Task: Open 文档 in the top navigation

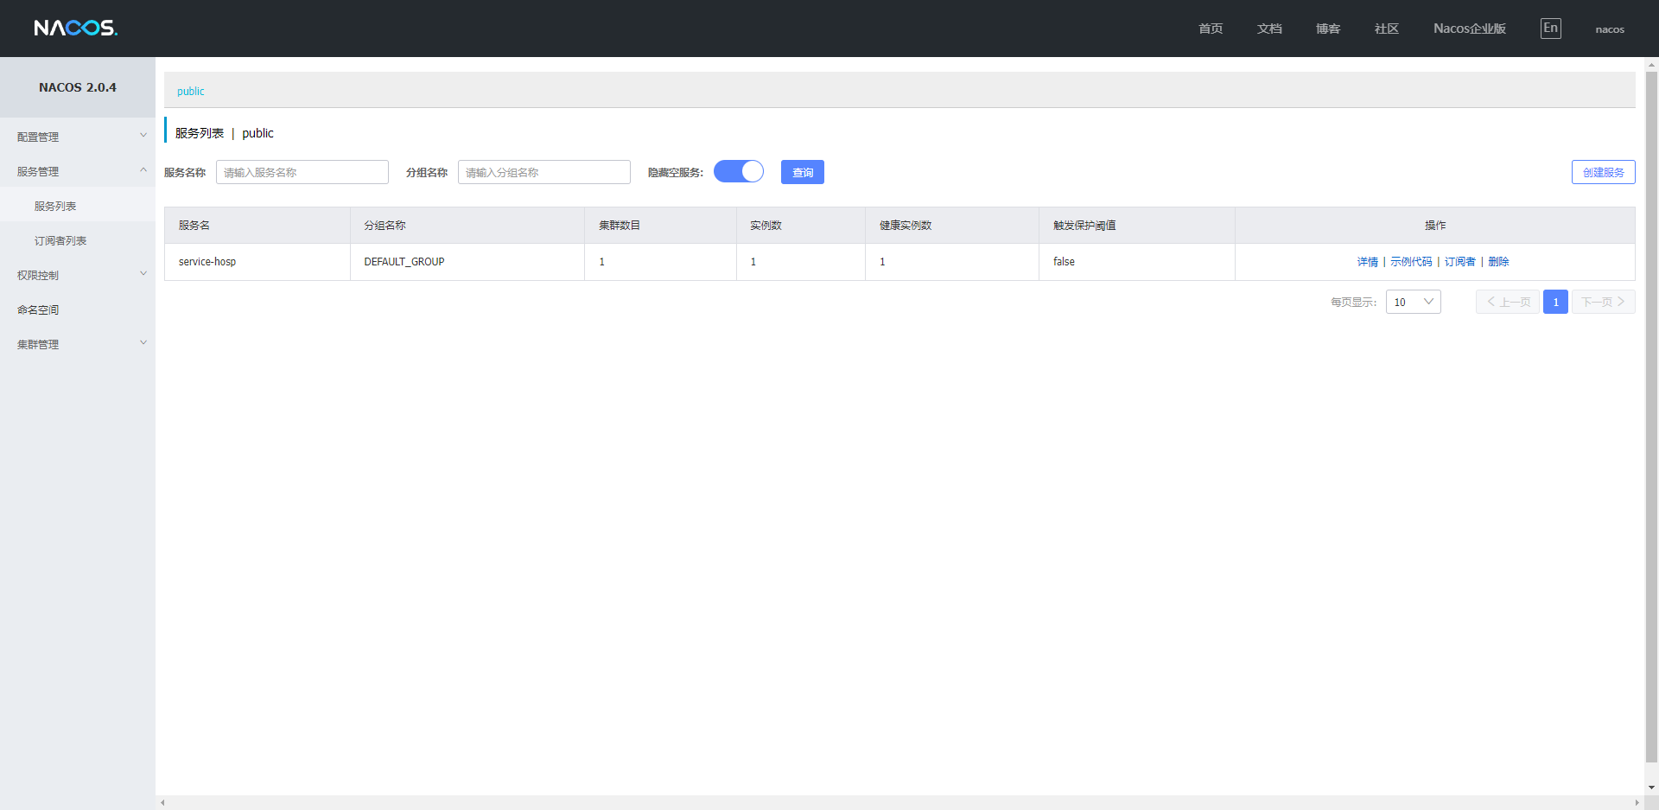Action: (1268, 29)
